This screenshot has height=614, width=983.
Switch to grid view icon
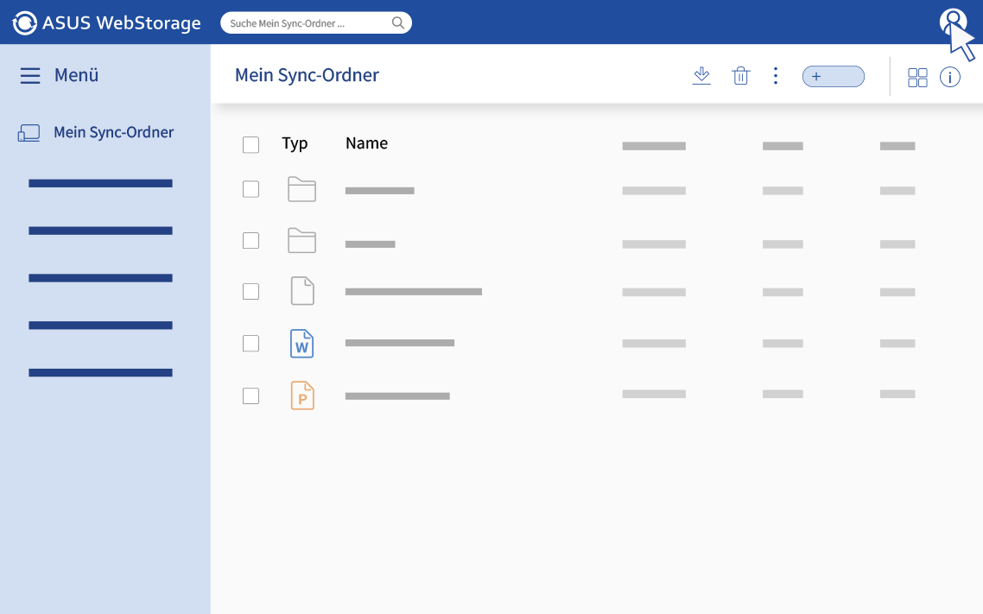(x=917, y=78)
